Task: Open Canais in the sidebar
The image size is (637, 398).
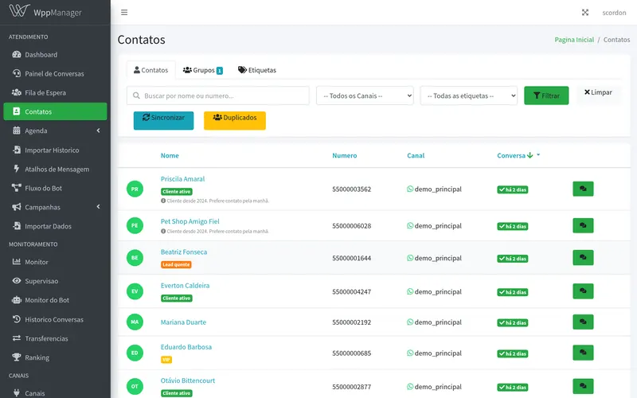Action: (x=55, y=393)
